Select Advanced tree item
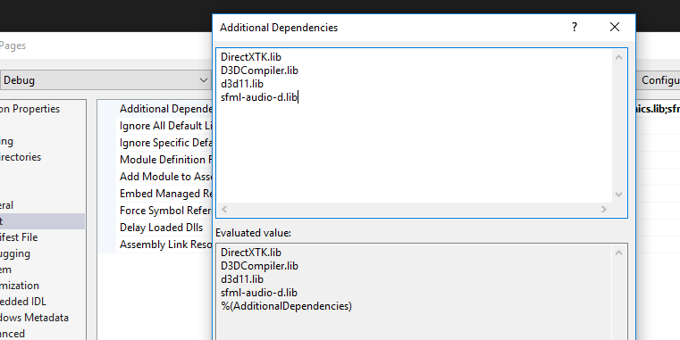 (x=13, y=334)
